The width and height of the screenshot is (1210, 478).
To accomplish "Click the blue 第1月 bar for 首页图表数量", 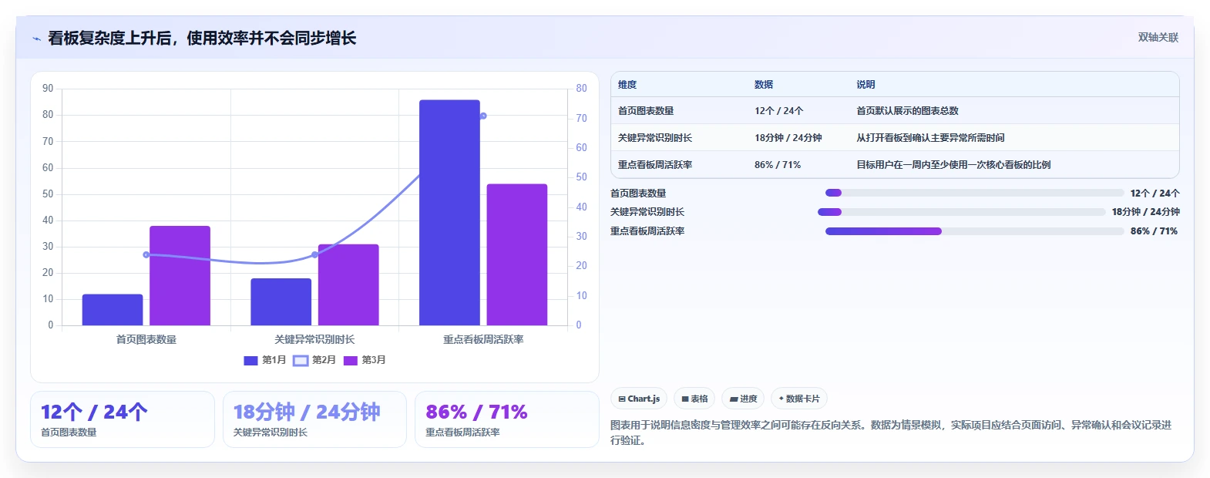I will point(113,310).
